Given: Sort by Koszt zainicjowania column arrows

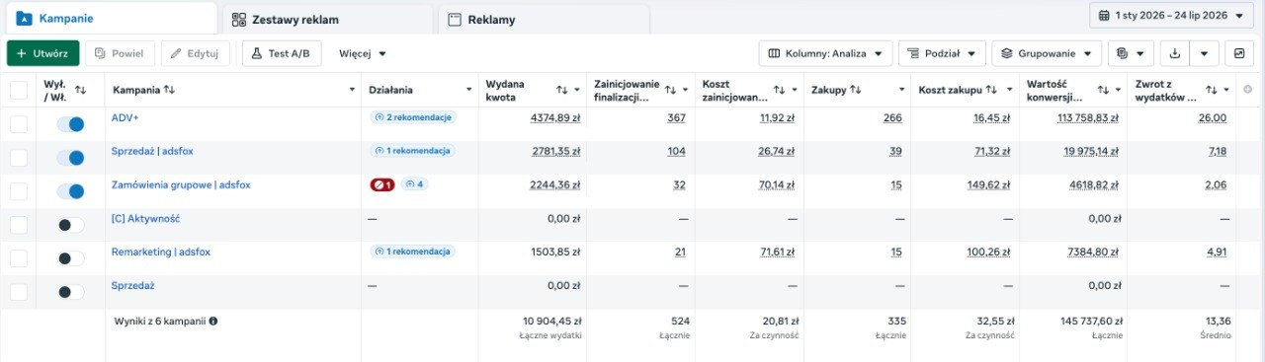Looking at the screenshot, I should pyautogui.click(x=779, y=90).
